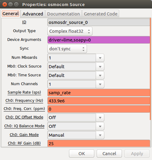Open the Documentation tab
152x160 pixels.
click(x=64, y=14)
